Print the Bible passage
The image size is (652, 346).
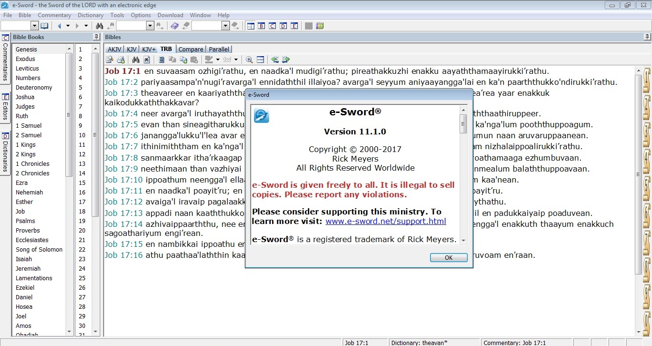click(121, 60)
